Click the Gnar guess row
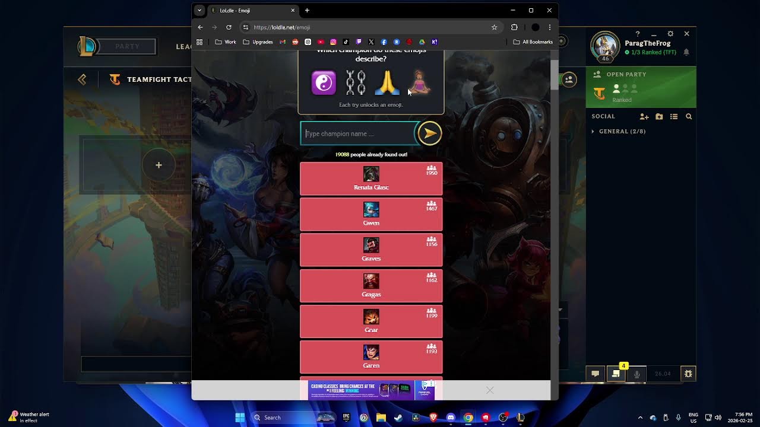760x427 pixels. pyautogui.click(x=371, y=321)
